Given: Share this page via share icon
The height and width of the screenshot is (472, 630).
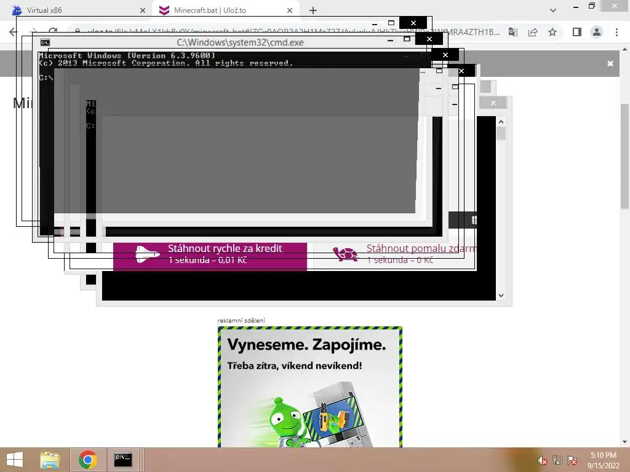Looking at the screenshot, I should [533, 32].
